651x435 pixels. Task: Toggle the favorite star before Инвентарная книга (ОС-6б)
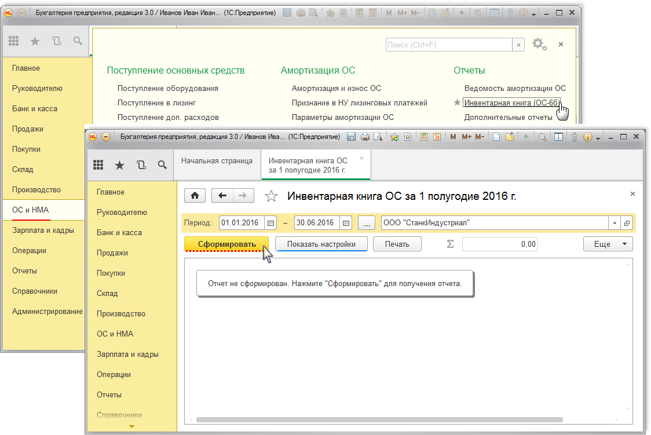tap(458, 103)
